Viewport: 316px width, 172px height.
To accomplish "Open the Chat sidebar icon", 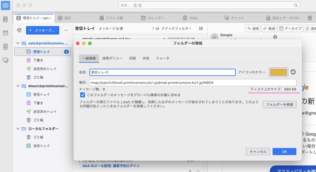I will 6,60.
